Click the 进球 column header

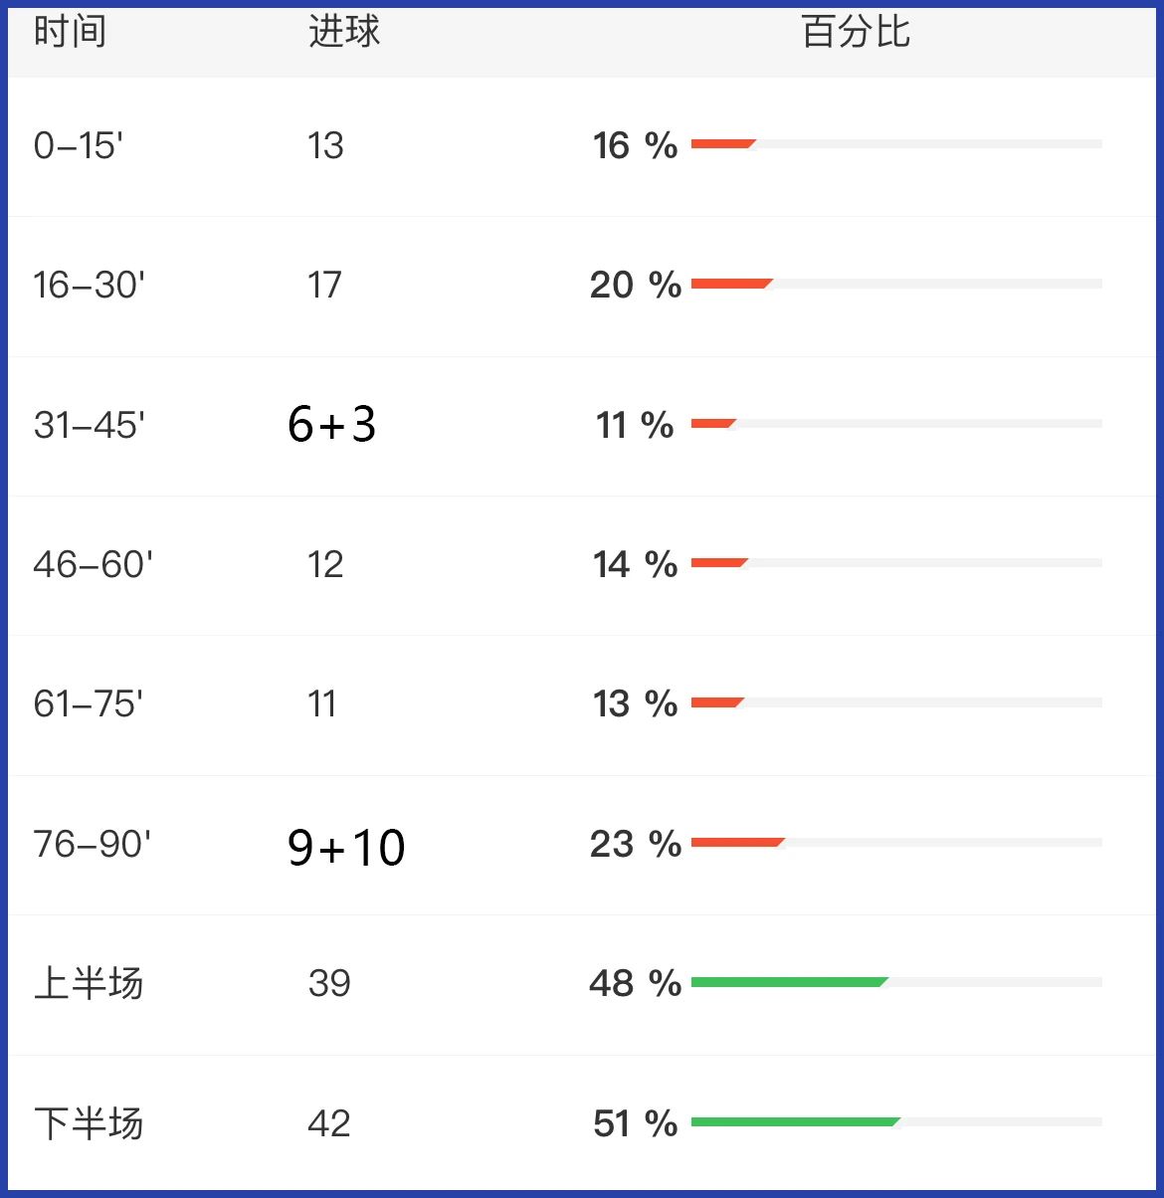(x=344, y=32)
